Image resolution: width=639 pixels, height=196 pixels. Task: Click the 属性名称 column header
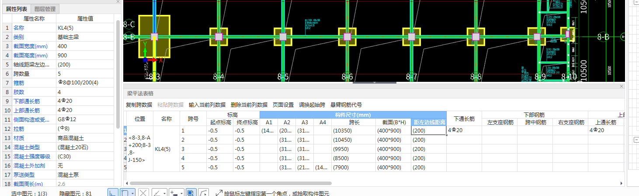[34, 18]
